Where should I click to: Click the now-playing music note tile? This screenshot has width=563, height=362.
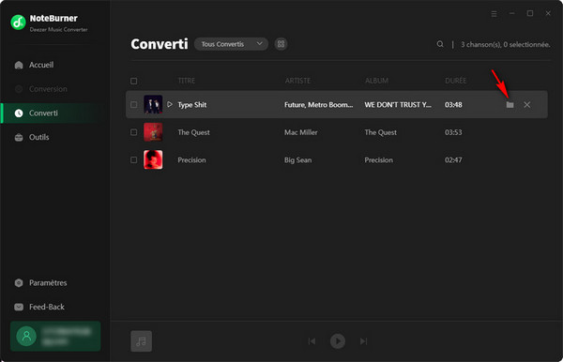click(141, 340)
